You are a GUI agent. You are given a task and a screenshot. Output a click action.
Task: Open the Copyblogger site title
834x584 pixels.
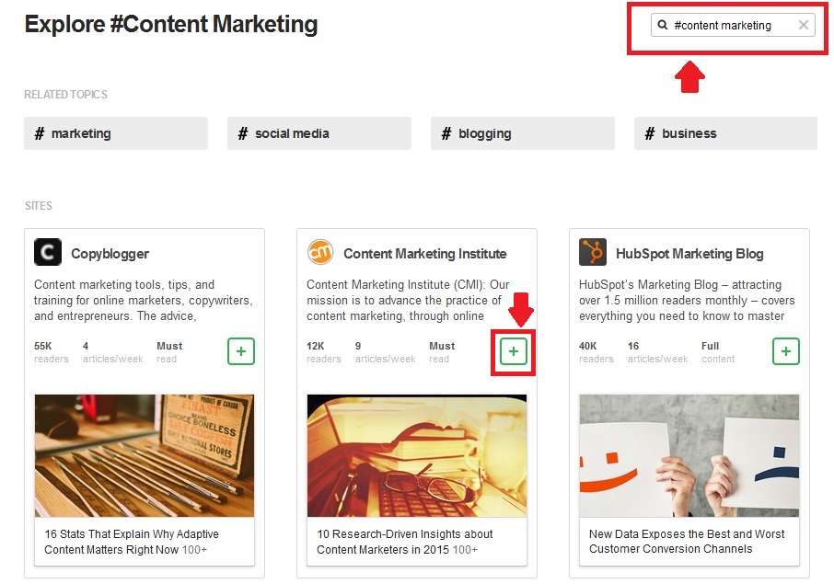tap(110, 254)
